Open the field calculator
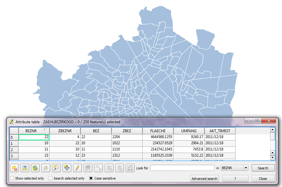Screen dimensions: 282x187 coord(130,168)
